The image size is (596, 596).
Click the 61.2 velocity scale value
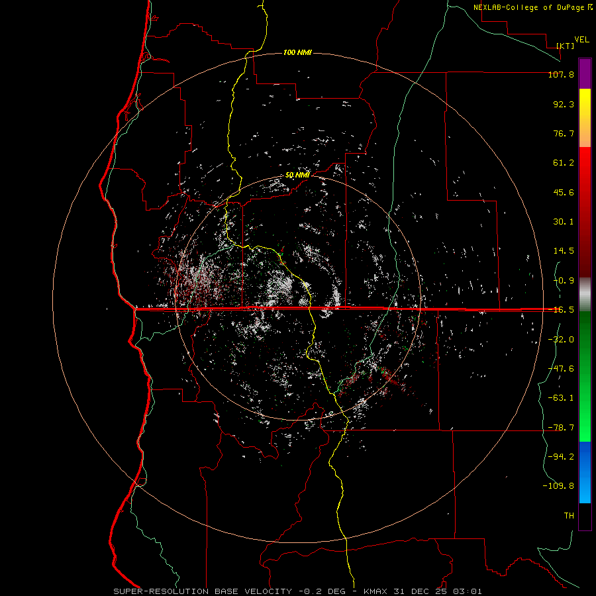[x=564, y=163]
